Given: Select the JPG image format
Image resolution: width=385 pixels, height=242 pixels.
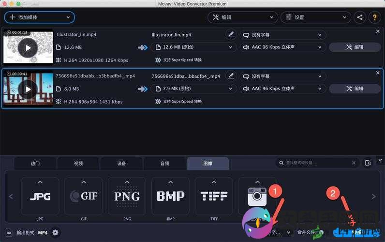Looking at the screenshot, I should coord(40,197).
